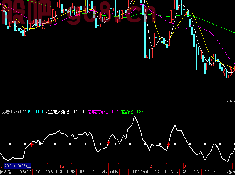Open the DMA indicator tab
235x175 pixels.
point(49,172)
